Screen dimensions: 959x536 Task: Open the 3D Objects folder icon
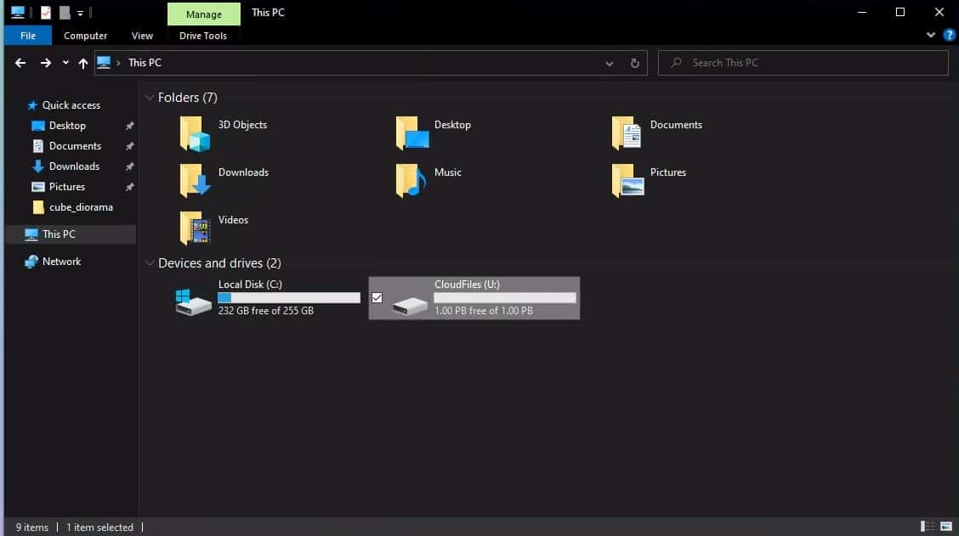195,134
